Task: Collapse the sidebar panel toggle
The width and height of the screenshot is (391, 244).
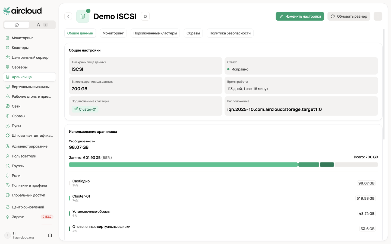Action: [x=50, y=235]
